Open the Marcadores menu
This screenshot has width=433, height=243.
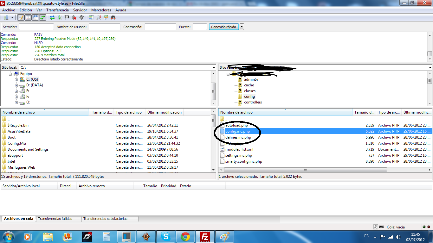[101, 10]
